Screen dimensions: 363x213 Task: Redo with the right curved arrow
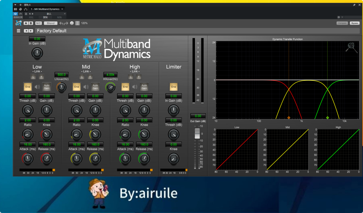pos(66,23)
